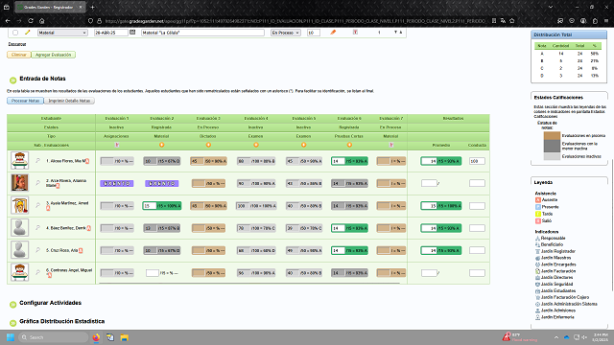Click the red flag icon in the evaluation row
Image resolution: width=614 pixels, height=345 pixels.
355,33
